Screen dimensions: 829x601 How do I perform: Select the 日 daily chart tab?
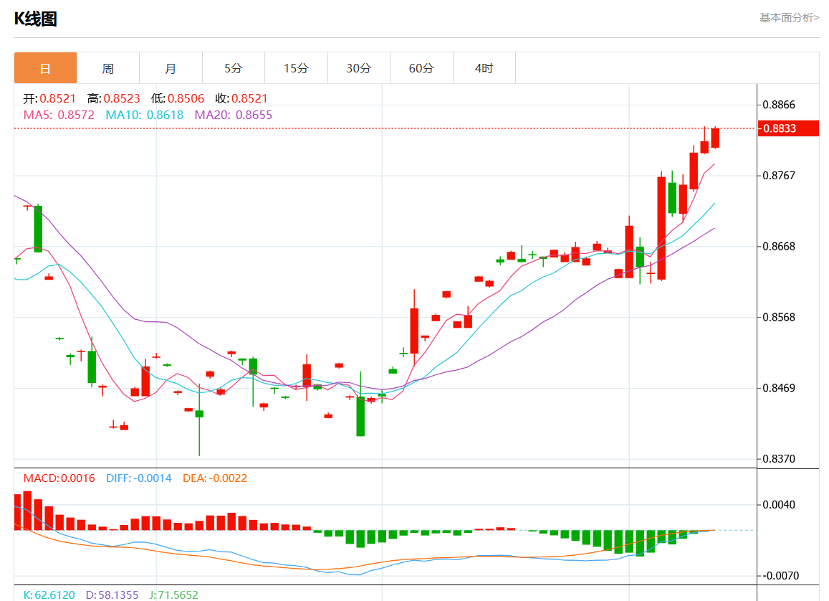45,67
